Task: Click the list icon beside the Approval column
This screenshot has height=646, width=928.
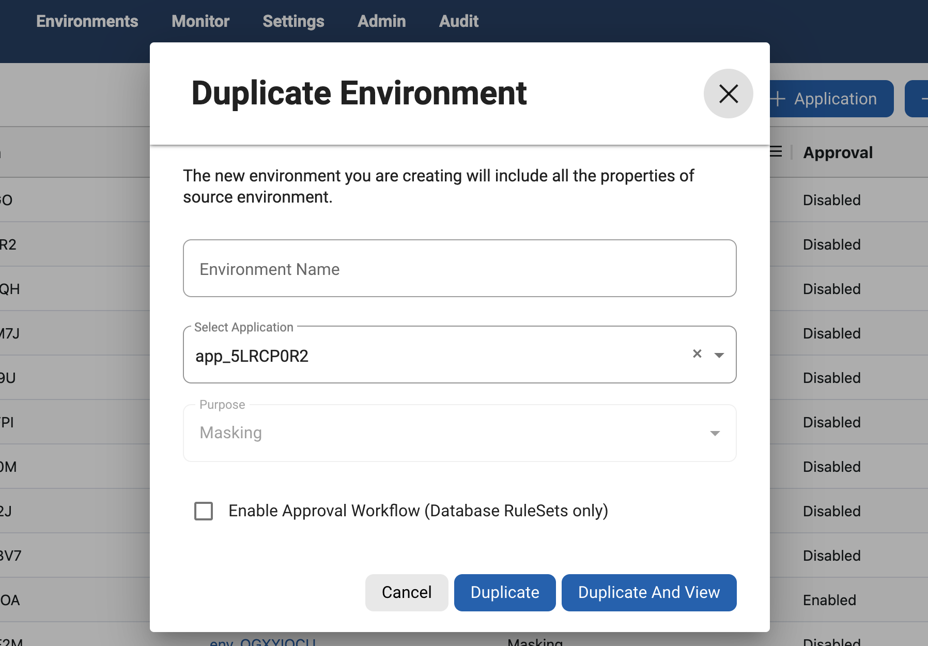Action: coord(775,152)
